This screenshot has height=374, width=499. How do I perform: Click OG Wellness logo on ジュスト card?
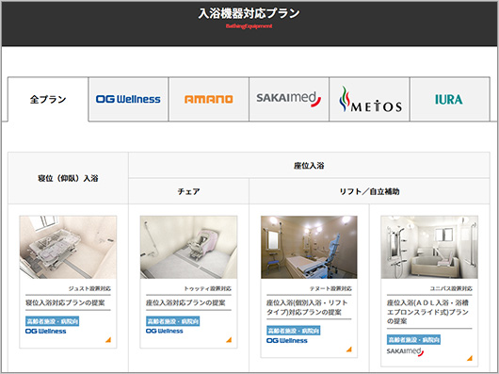coord(46,331)
